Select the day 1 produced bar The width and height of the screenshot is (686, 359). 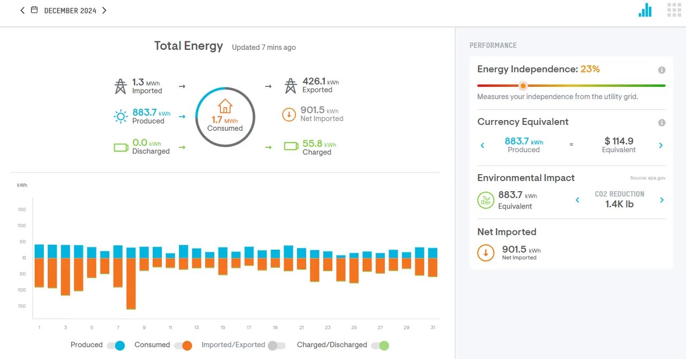pyautogui.click(x=39, y=251)
